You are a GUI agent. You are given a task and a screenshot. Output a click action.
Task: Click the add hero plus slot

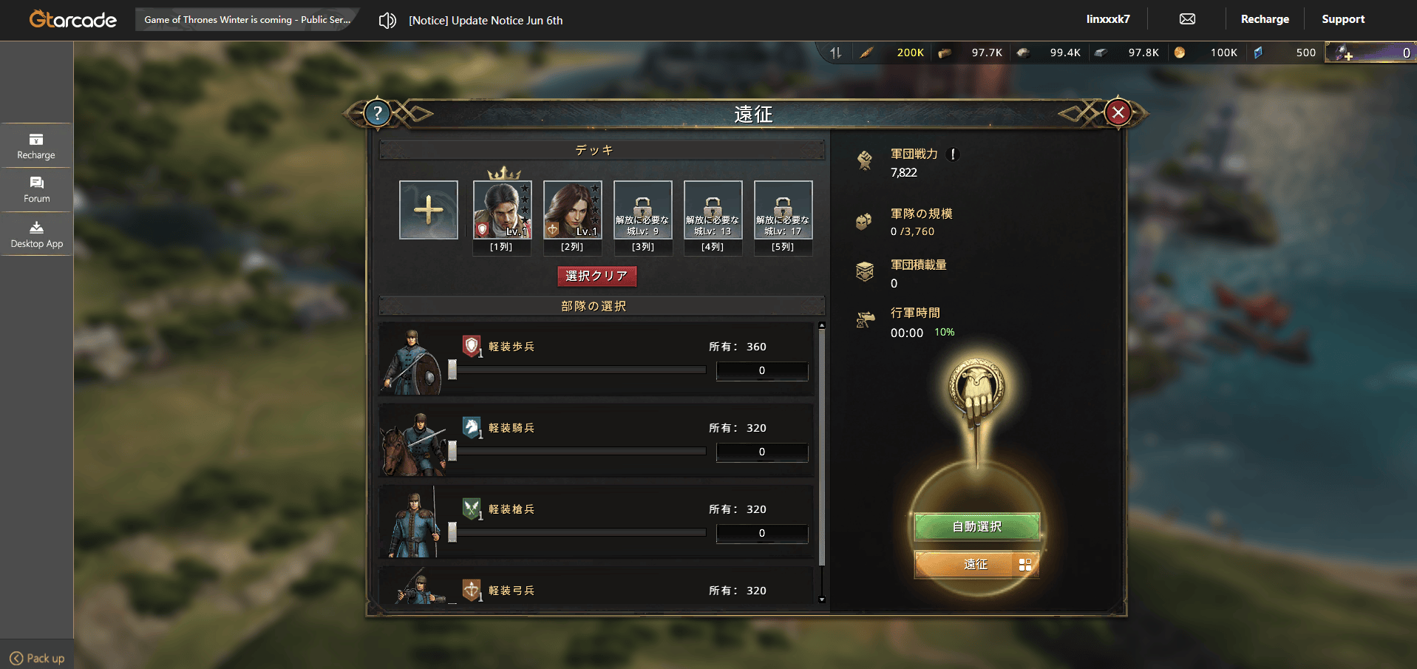tap(429, 210)
